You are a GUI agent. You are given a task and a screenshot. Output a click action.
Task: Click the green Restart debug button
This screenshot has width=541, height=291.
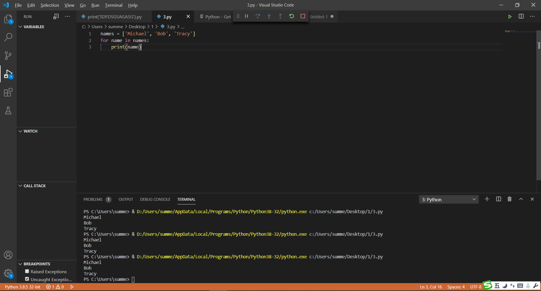coord(292,16)
